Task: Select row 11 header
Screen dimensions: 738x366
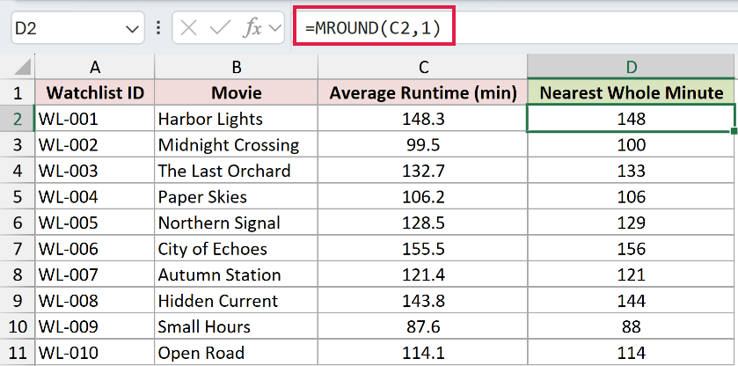Action: click(x=18, y=352)
